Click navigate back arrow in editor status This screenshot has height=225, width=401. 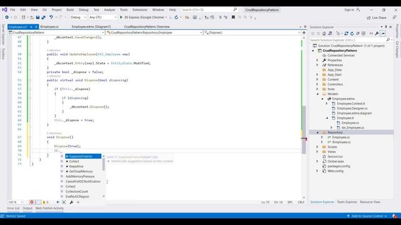tap(58, 202)
